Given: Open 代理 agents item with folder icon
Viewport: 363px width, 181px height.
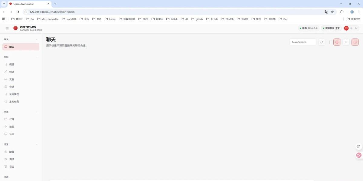Looking at the screenshot, I should click(21, 119).
